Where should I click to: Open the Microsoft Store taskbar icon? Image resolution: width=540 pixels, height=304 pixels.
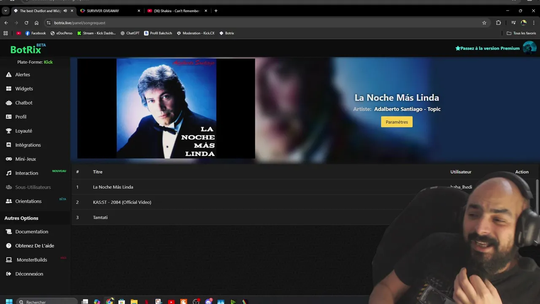122,302
